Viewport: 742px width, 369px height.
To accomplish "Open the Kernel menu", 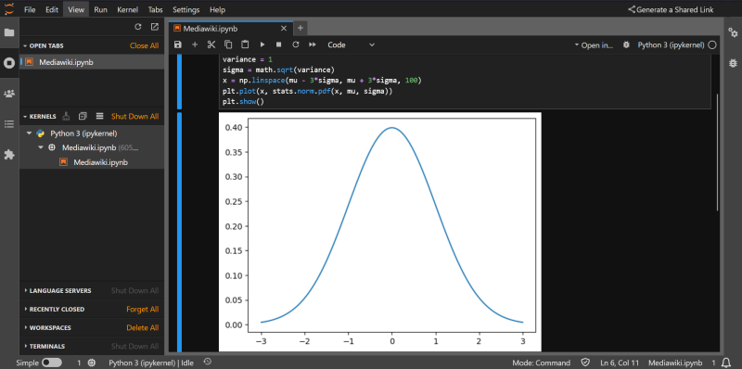I will pyautogui.click(x=128, y=9).
